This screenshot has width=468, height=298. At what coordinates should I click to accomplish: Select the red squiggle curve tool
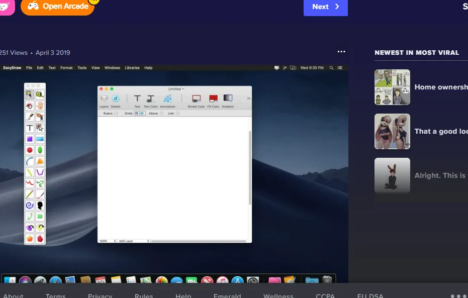30,183
